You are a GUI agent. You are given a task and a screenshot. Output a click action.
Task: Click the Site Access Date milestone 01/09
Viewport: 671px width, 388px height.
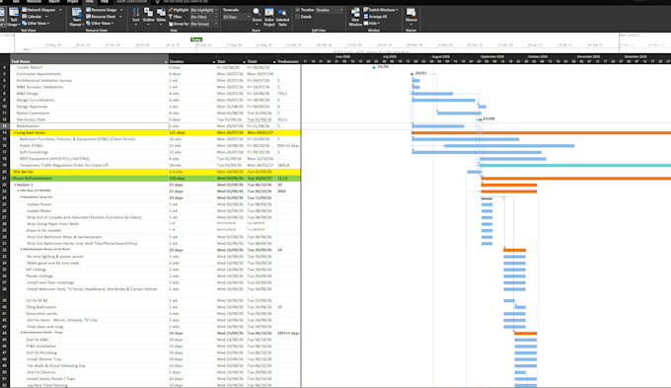481,119
